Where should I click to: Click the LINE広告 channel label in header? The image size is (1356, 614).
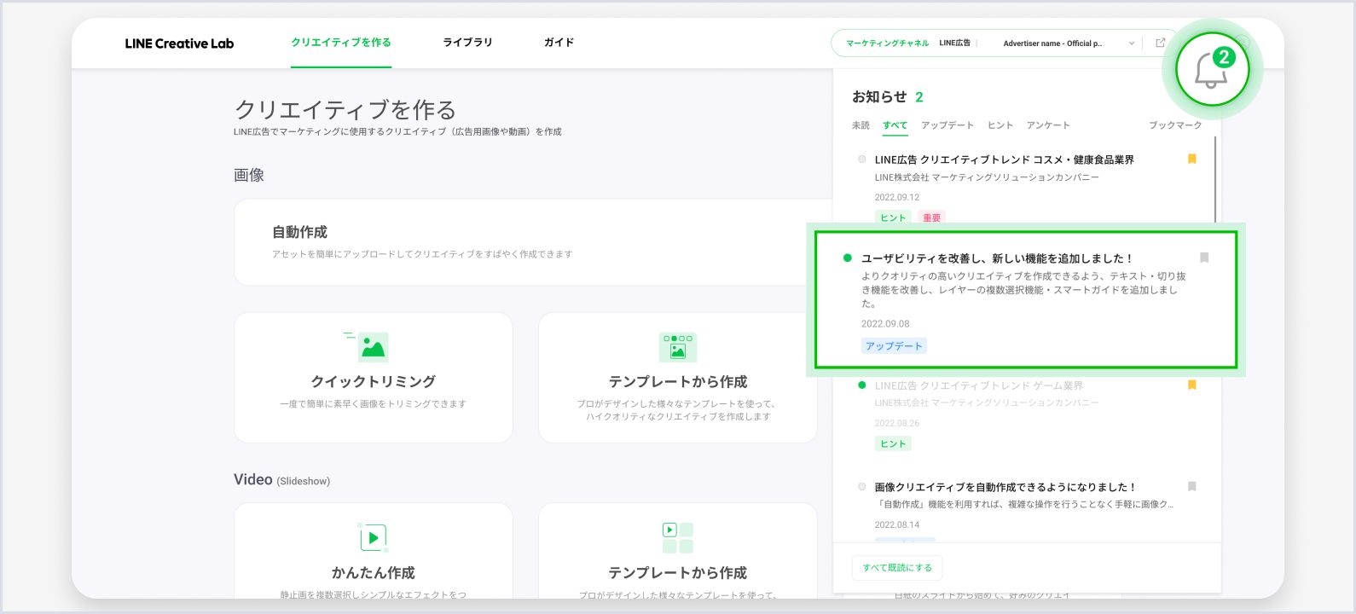pos(954,43)
